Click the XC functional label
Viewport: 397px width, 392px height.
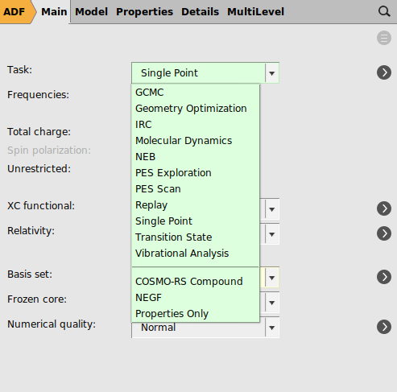(41, 206)
